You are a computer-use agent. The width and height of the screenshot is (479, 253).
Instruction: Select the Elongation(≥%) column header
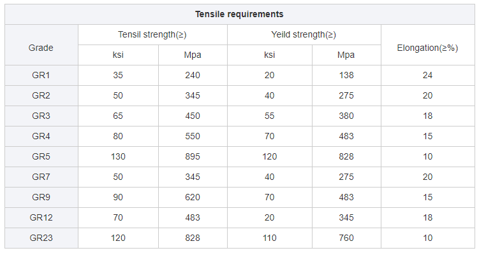click(x=427, y=48)
